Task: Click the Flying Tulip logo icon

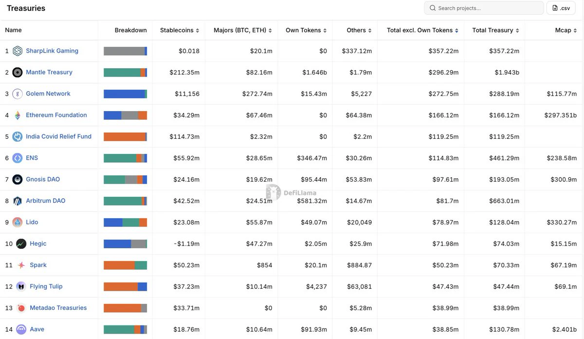Action: click(x=21, y=286)
